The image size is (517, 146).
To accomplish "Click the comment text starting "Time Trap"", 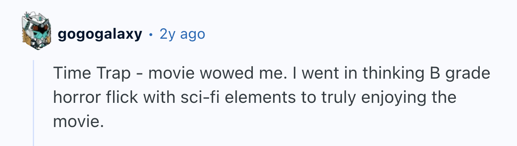I will [271, 97].
